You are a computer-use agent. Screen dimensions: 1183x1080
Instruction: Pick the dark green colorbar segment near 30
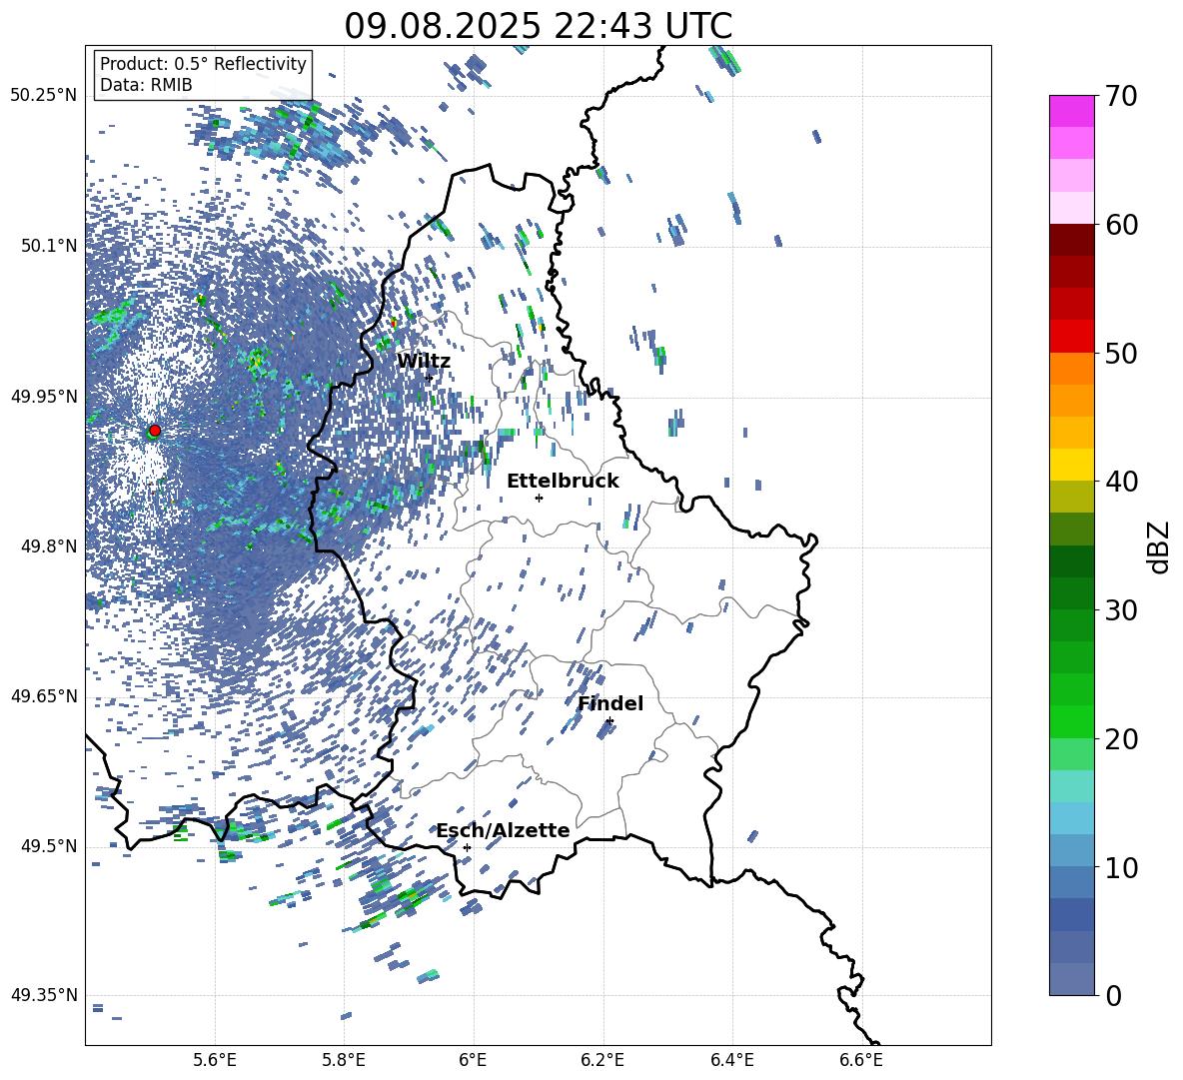tap(1072, 593)
